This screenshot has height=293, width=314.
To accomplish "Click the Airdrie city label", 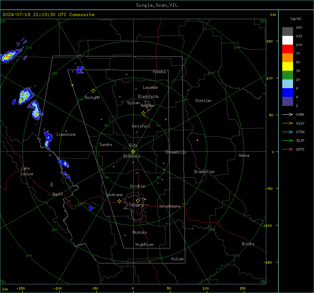I will 137,186.
